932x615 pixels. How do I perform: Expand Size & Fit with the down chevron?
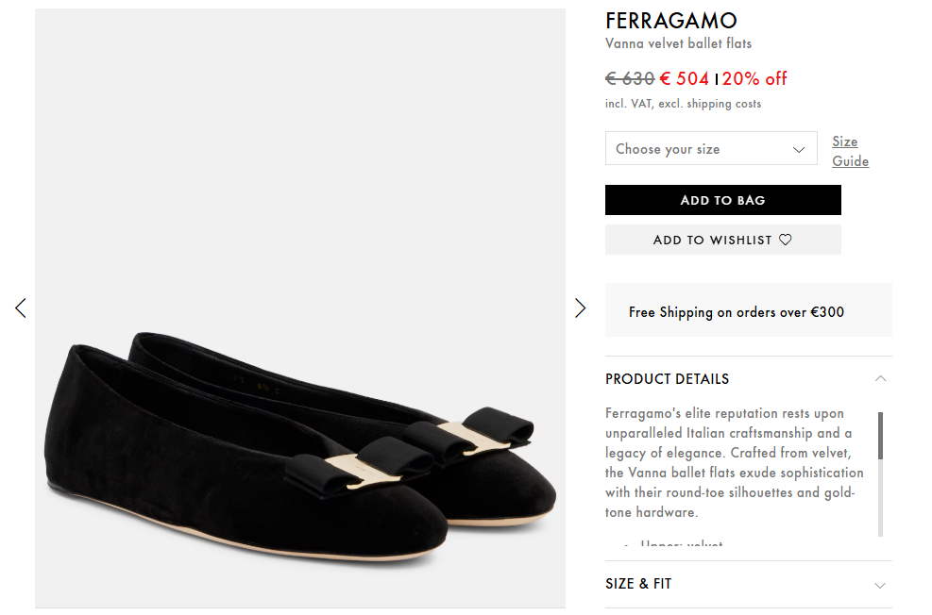[x=880, y=585]
